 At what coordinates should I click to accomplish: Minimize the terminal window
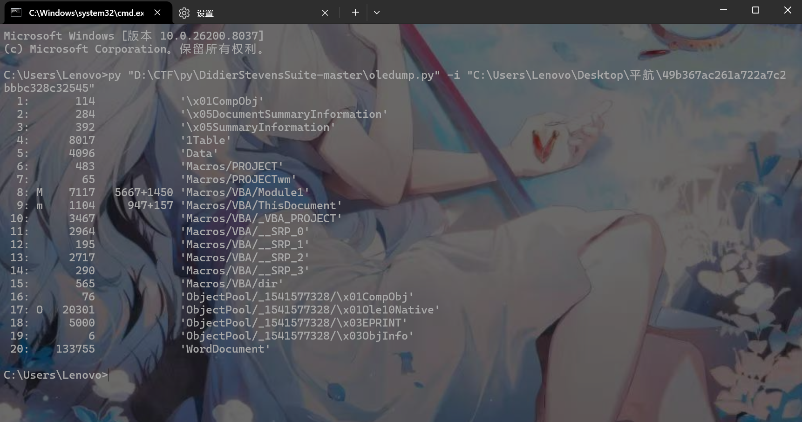[x=723, y=10]
